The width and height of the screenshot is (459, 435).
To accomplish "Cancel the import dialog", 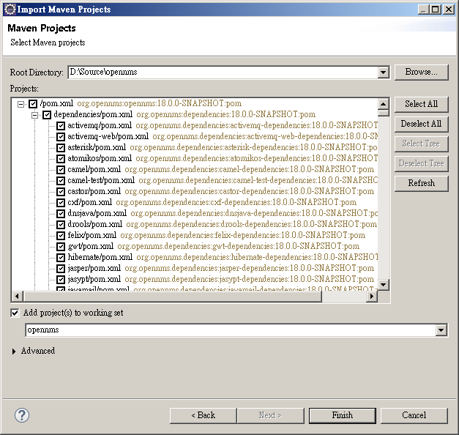I will (414, 415).
